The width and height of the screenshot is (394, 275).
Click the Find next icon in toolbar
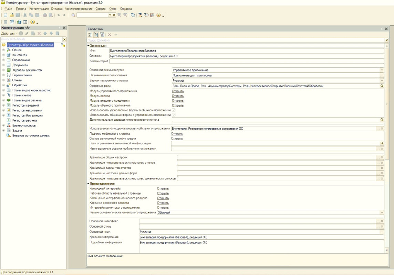pos(120,15)
